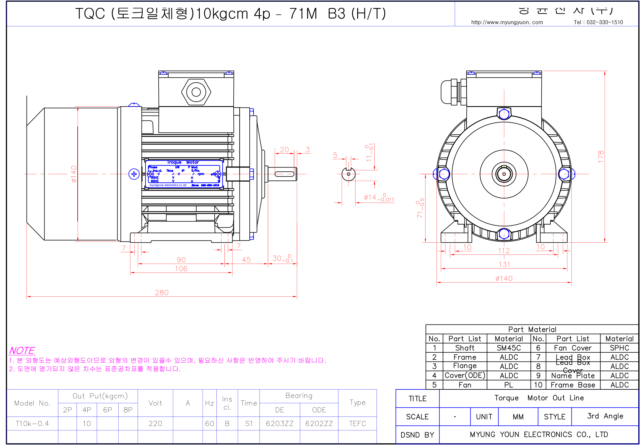Click the 'Torque Motor Out Line' title field

point(539,398)
